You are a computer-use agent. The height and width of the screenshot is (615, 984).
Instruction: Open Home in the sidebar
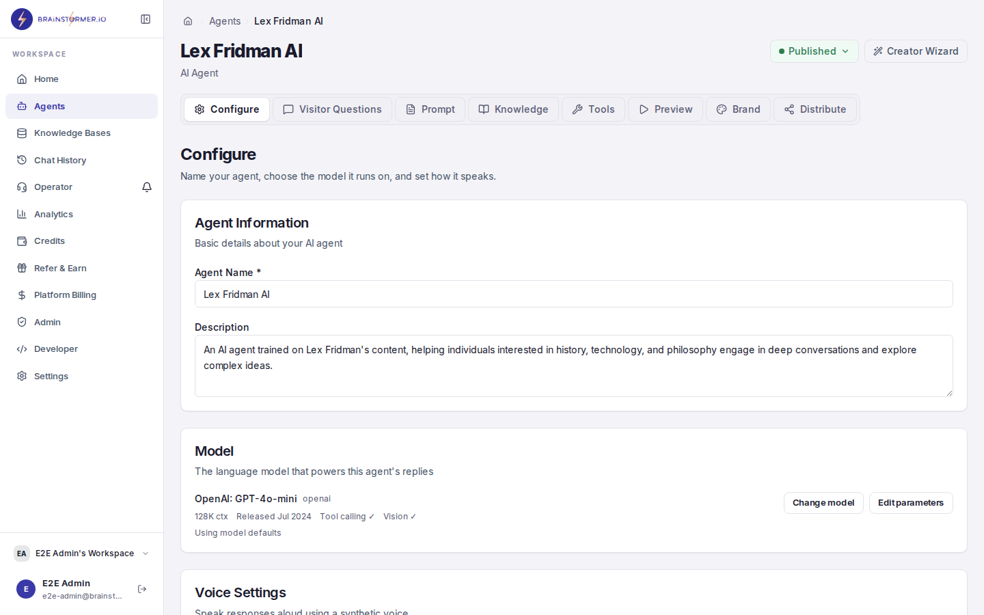[81, 79]
